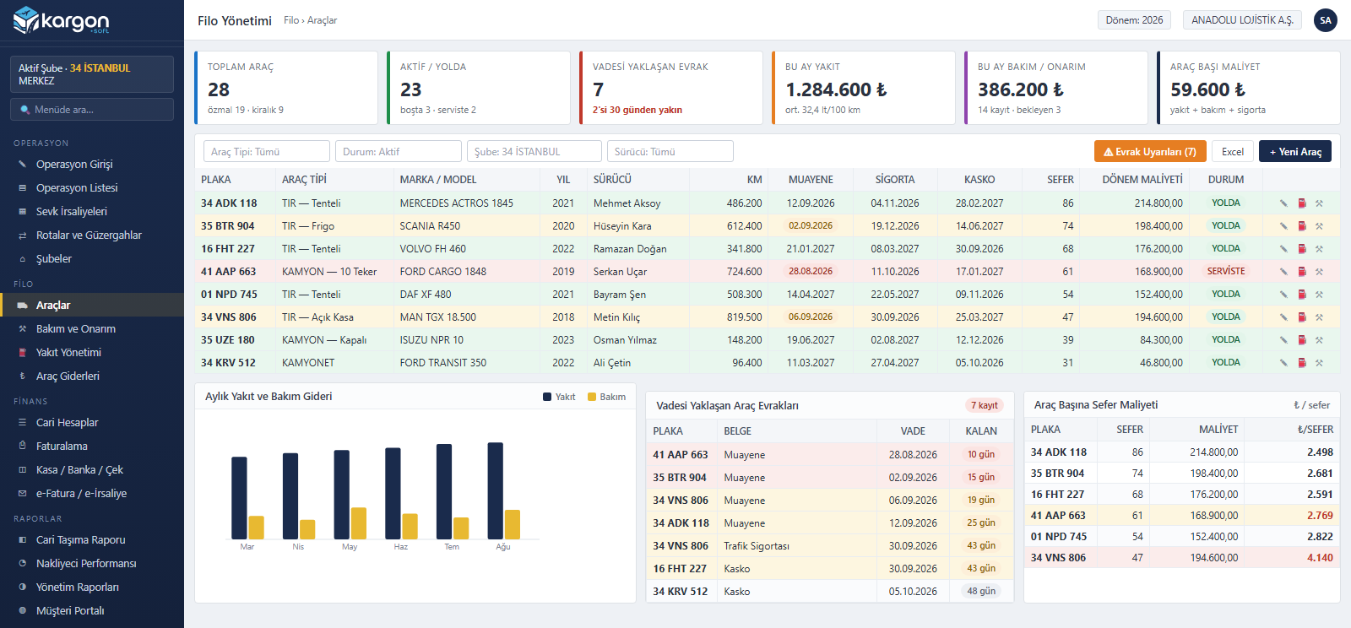Open fuel pump icon for 34 ADK 118
Viewport: 1351px width, 628px height.
pos(1302,203)
